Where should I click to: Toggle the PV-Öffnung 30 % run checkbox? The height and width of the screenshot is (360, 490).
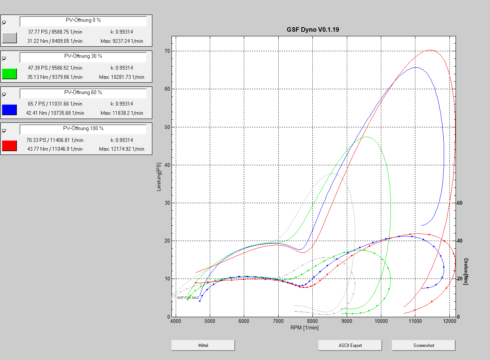5,59
